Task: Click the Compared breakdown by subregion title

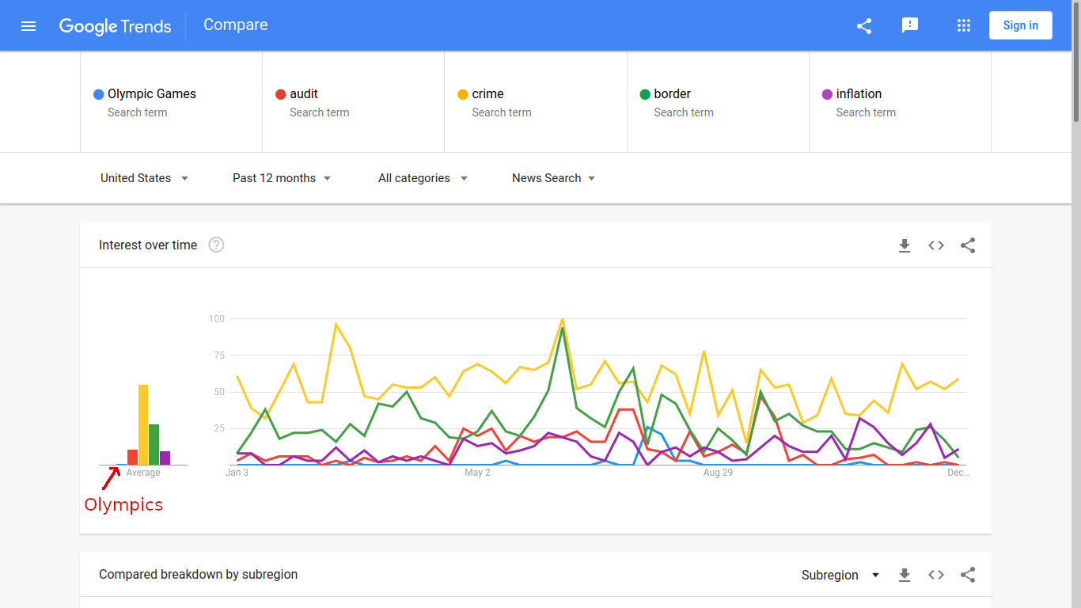Action: 199,575
